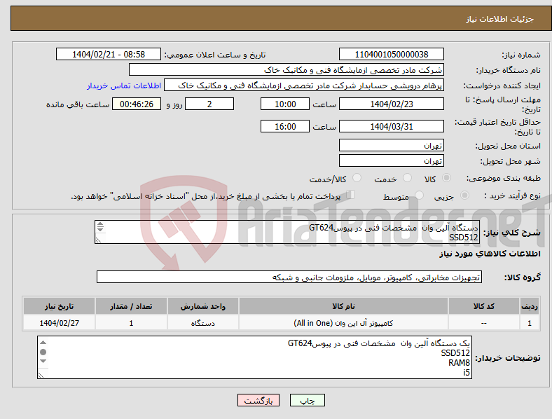This screenshot has width=552, height=419.
Task: Click the price validity date 1404/03/31
Action: [x=392, y=126]
